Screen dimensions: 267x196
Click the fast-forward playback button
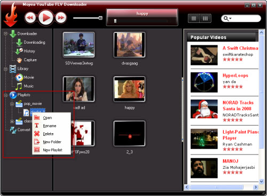61,18
